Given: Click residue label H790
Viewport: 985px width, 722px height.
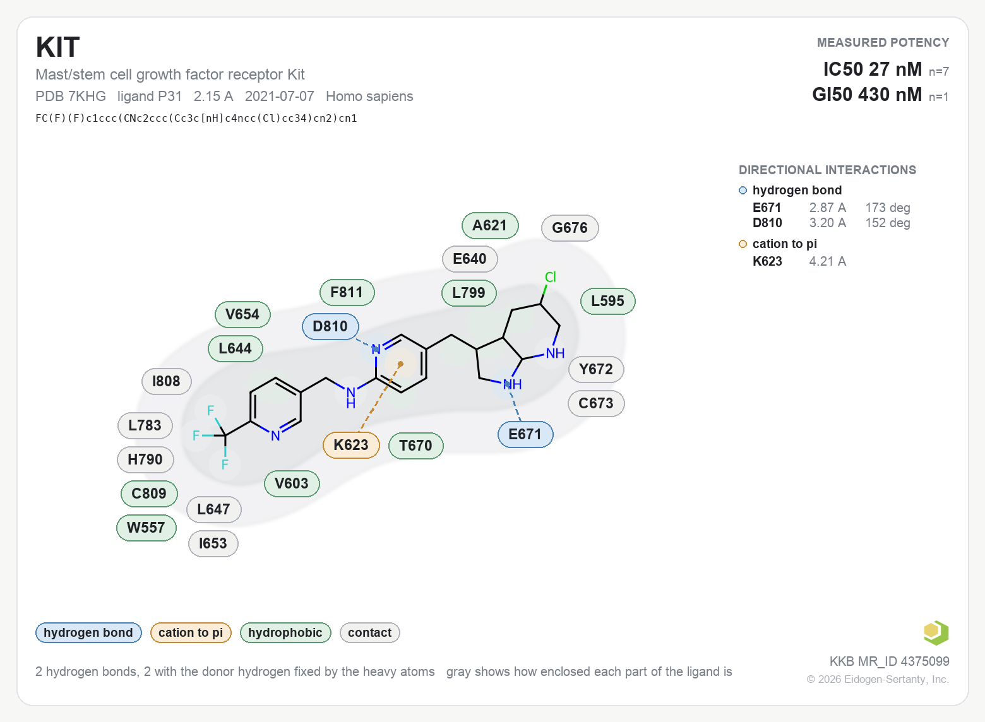Looking at the screenshot, I should click(145, 459).
